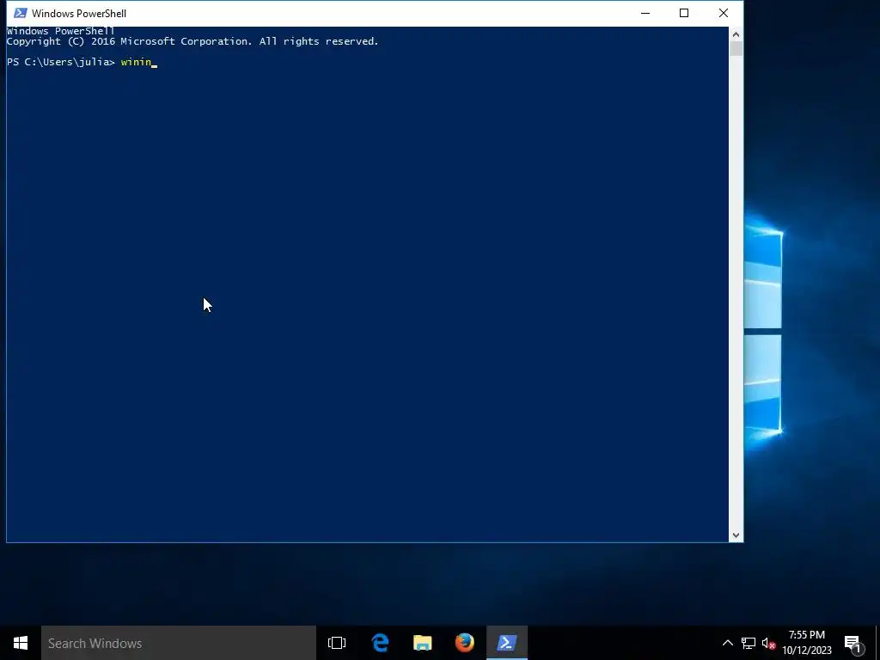Minimize the Windows PowerShell window
The image size is (880, 660).
pyautogui.click(x=645, y=13)
